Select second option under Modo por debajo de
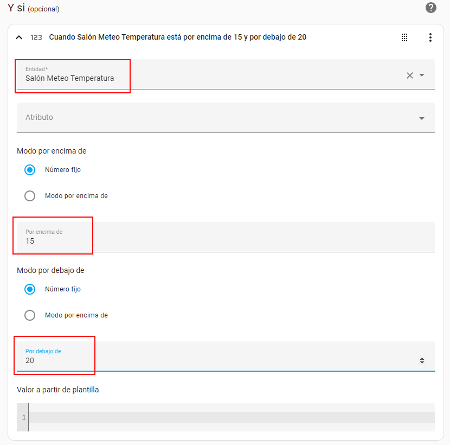The width and height of the screenshot is (450, 445). point(30,315)
